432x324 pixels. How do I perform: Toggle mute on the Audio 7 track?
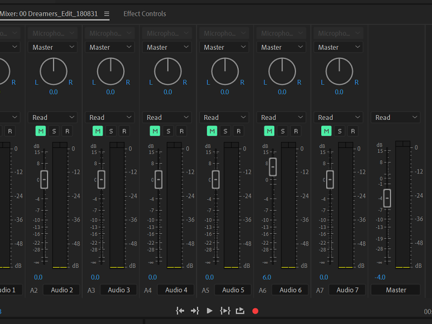[326, 131]
